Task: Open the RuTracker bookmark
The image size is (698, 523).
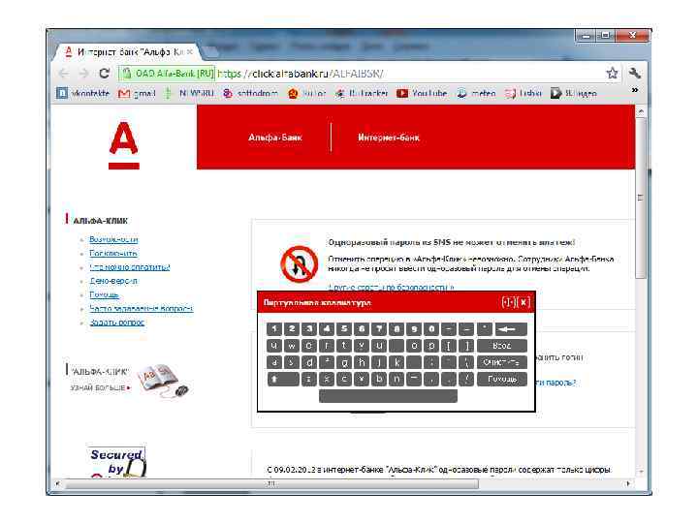Action: (362, 93)
